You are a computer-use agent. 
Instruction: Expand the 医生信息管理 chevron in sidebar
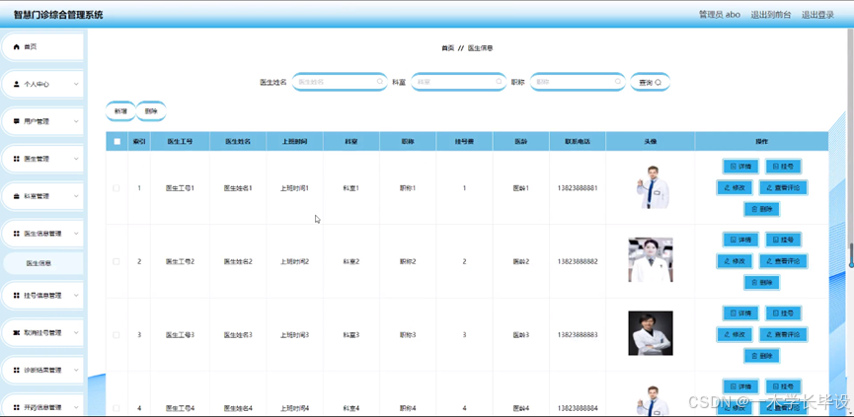76,234
